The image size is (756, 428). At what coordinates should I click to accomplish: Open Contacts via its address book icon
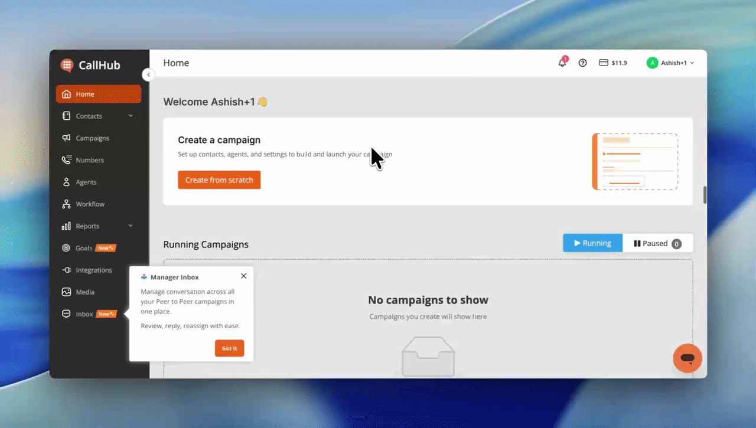(66, 116)
